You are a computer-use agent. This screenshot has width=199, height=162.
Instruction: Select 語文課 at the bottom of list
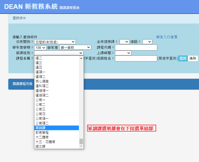pyautogui.click(x=56, y=146)
